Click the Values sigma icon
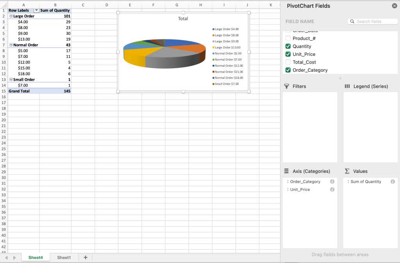This screenshot has height=263, width=400. pyautogui.click(x=347, y=171)
